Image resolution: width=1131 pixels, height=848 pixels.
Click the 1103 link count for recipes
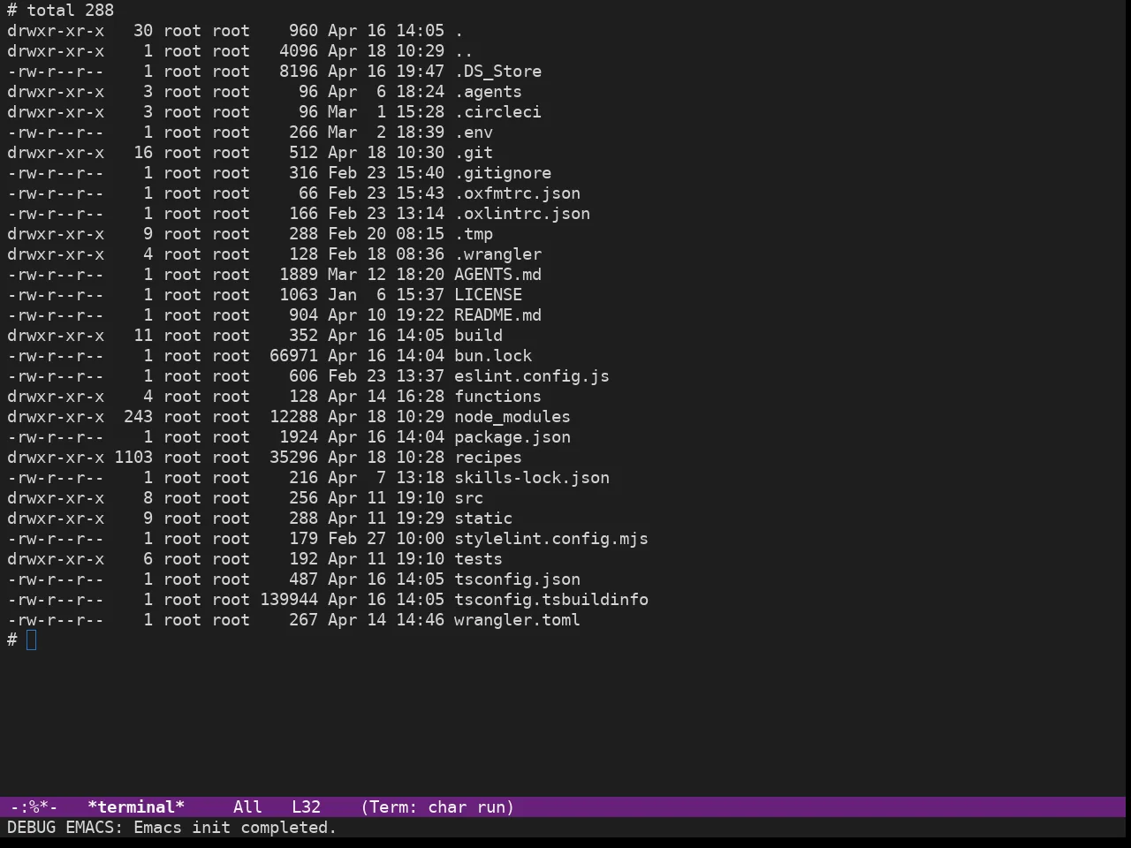coord(133,458)
